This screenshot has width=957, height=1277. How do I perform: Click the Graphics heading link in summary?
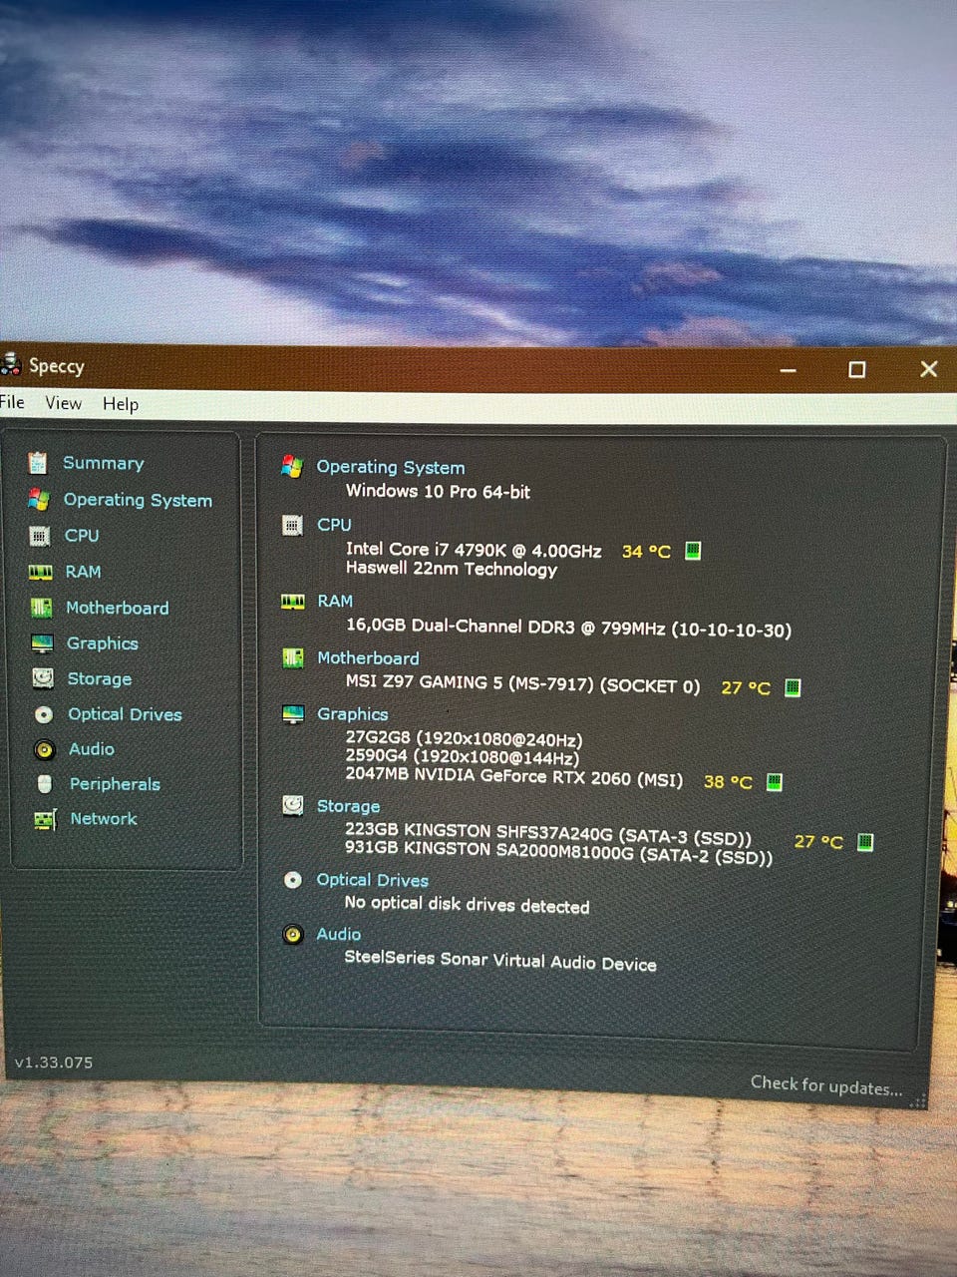pyautogui.click(x=352, y=714)
